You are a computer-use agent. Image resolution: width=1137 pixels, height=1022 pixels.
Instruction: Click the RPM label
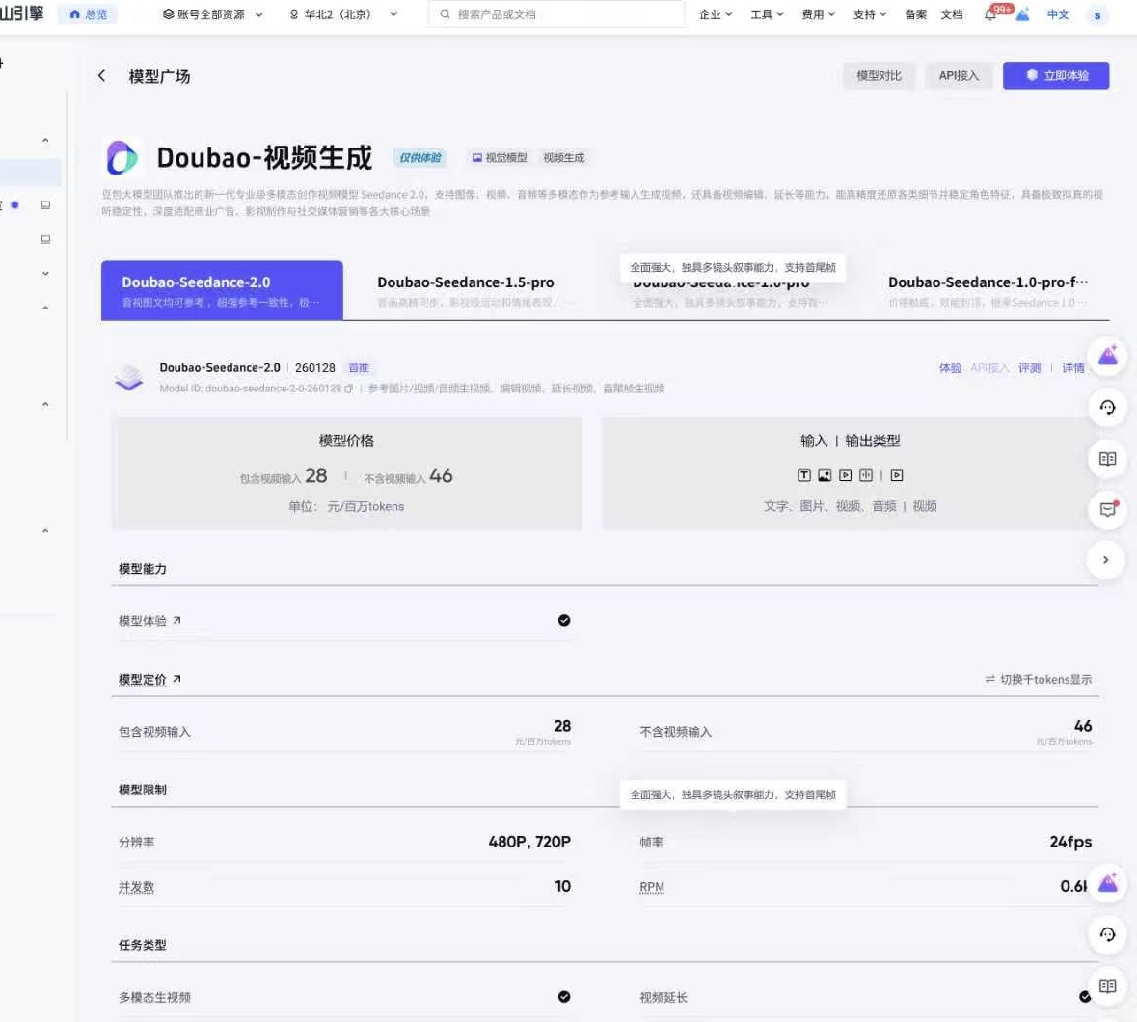click(652, 887)
